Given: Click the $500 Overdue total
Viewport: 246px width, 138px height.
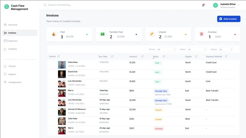Looking at the screenshot, I should click(218, 37).
